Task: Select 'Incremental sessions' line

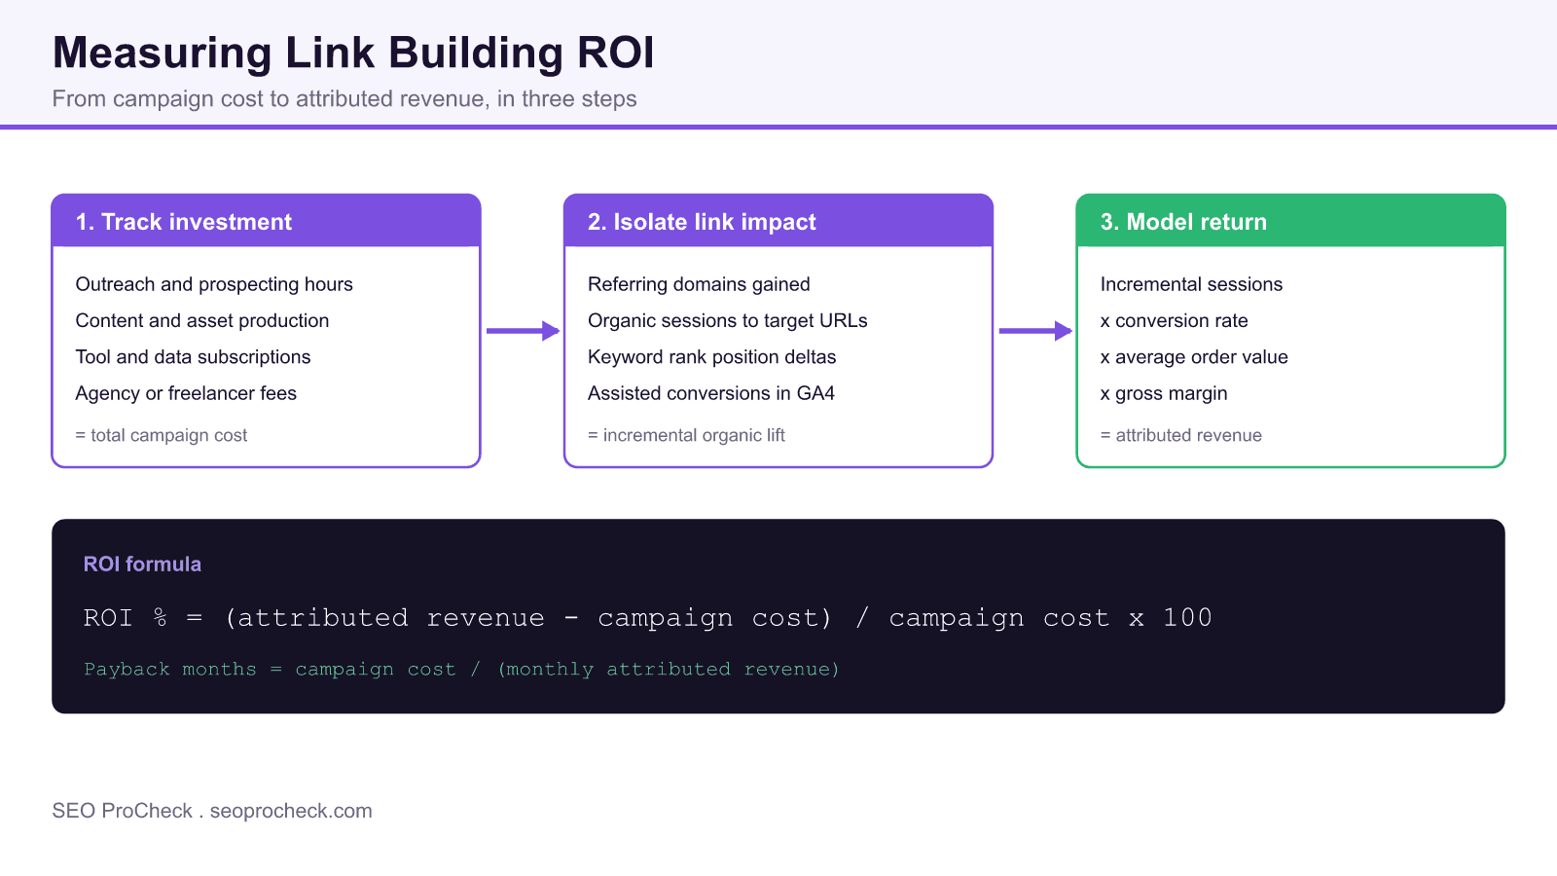Action: 1191,284
